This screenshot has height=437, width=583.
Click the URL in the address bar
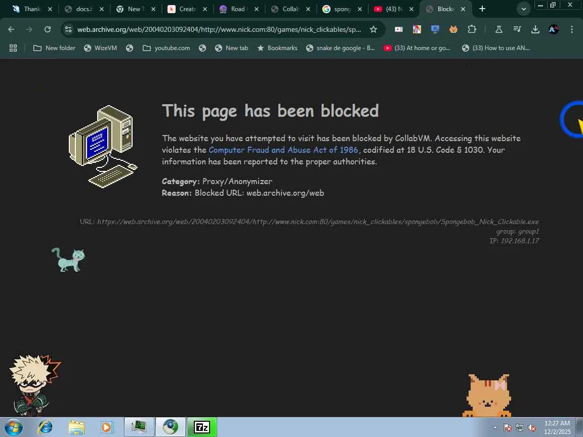219,29
